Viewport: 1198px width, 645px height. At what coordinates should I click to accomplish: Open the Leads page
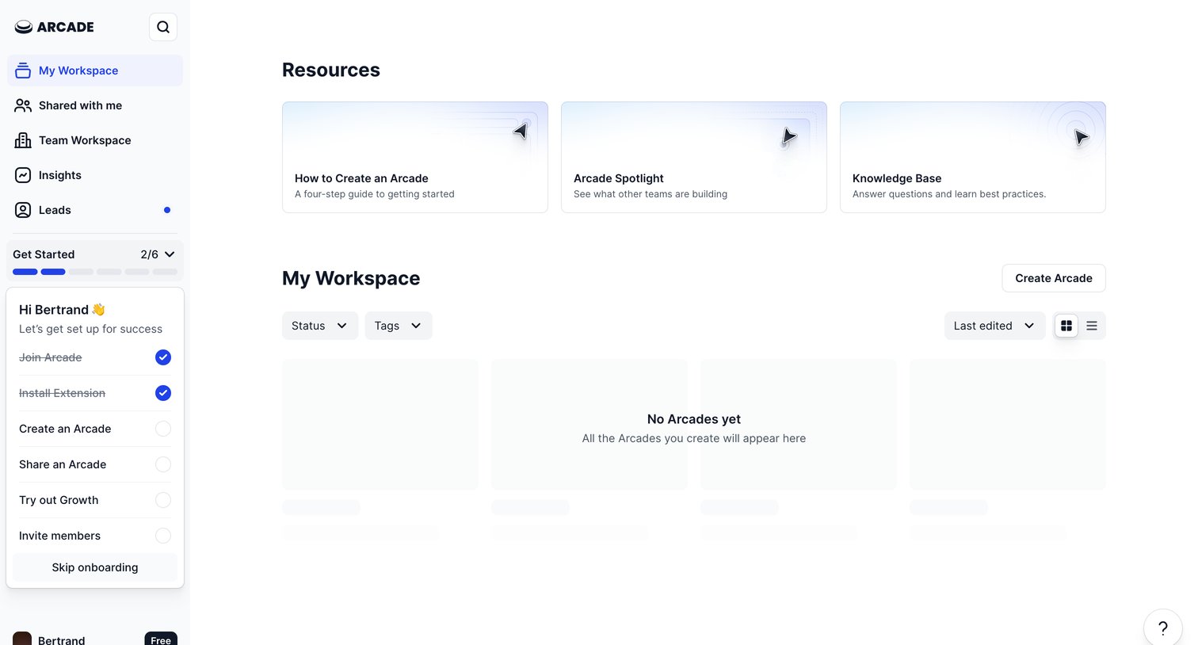click(95, 210)
